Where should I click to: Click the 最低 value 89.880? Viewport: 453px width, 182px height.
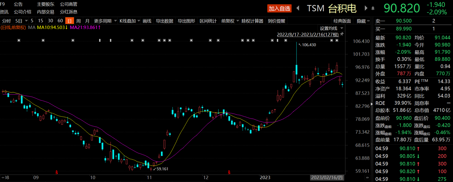coord(442,59)
